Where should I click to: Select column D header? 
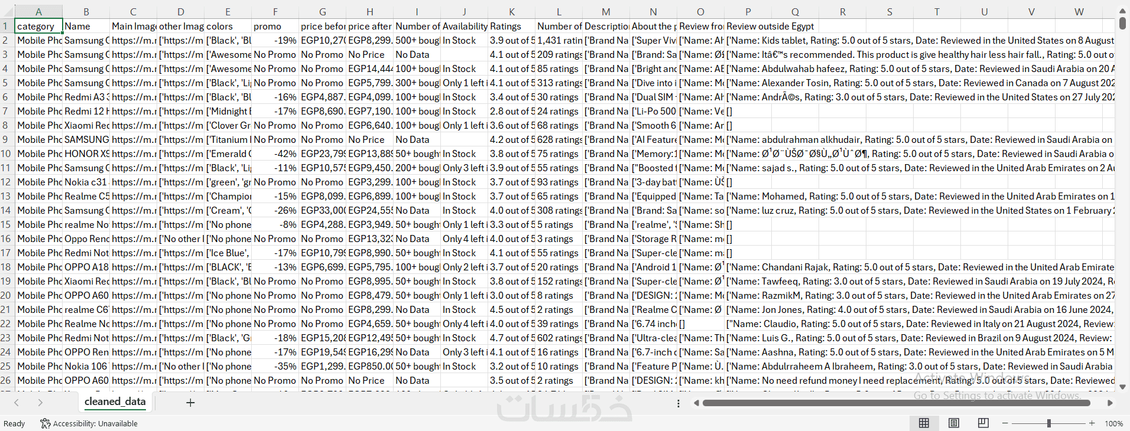click(x=180, y=12)
